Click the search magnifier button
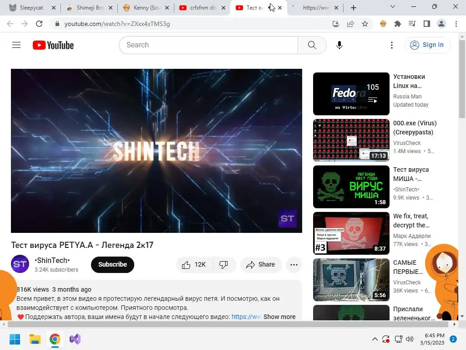466x350 pixels. (312, 45)
